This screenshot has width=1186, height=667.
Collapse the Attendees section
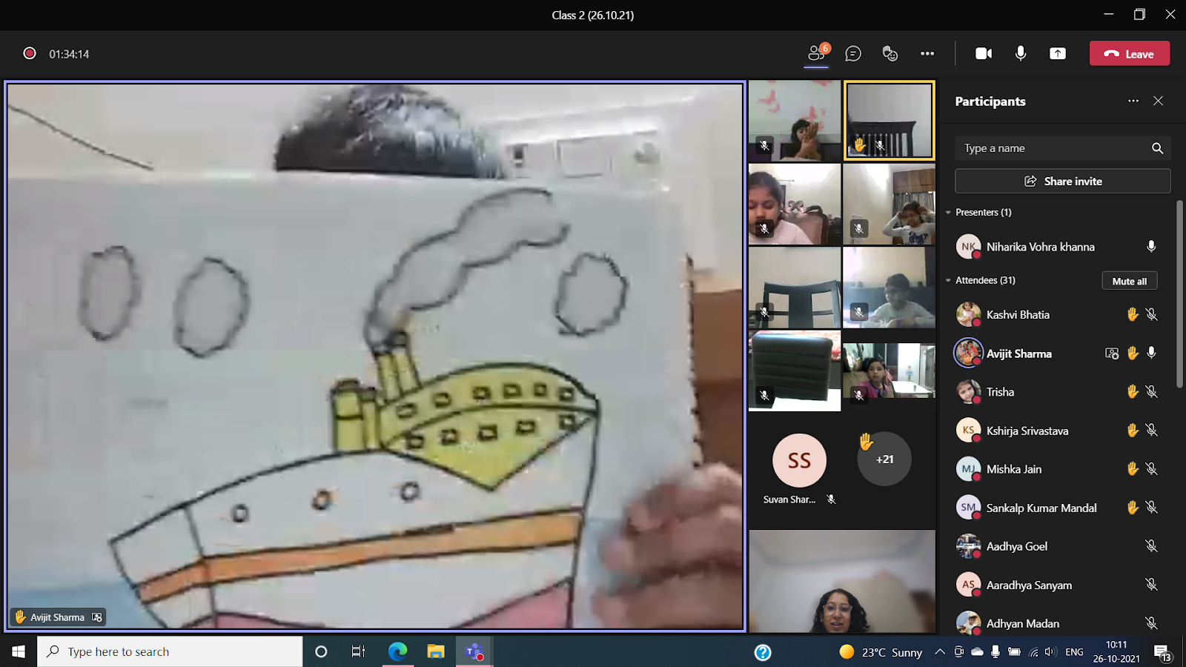[x=948, y=280]
